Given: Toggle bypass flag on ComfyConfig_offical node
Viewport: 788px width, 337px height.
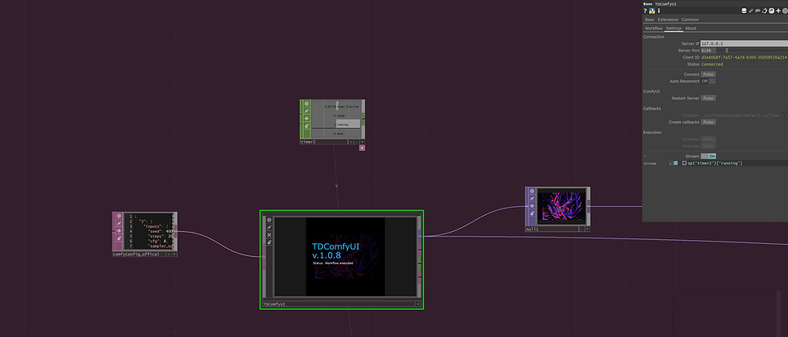Looking at the screenshot, I should tap(119, 231).
